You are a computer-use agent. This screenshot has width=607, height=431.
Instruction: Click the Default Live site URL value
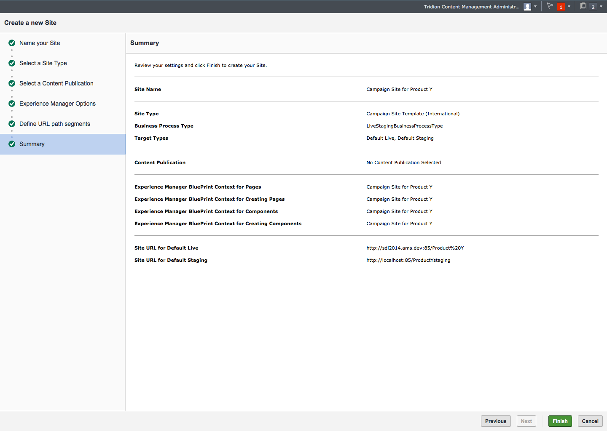pos(415,248)
